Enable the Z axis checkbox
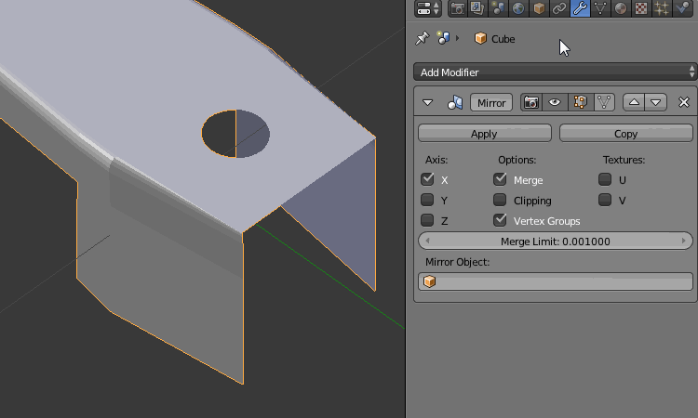The width and height of the screenshot is (698, 418). [x=427, y=220]
